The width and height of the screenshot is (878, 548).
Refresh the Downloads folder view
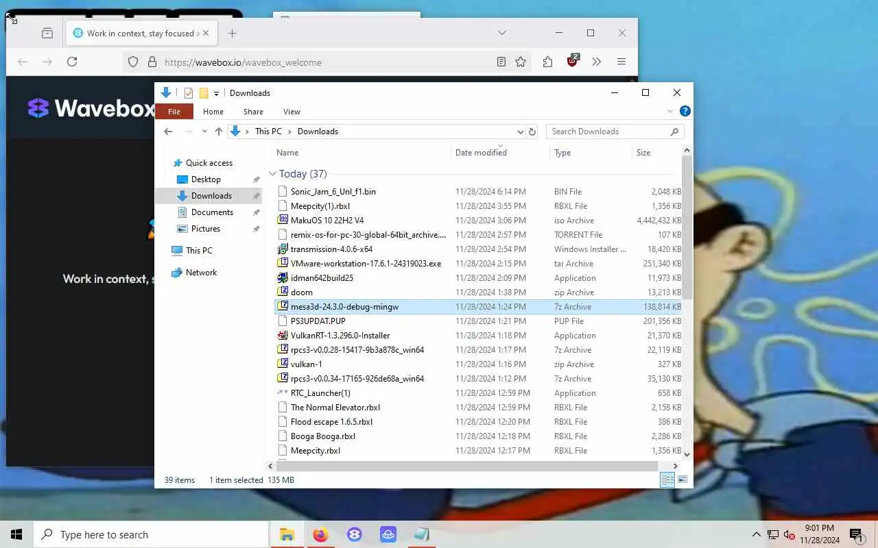point(532,132)
